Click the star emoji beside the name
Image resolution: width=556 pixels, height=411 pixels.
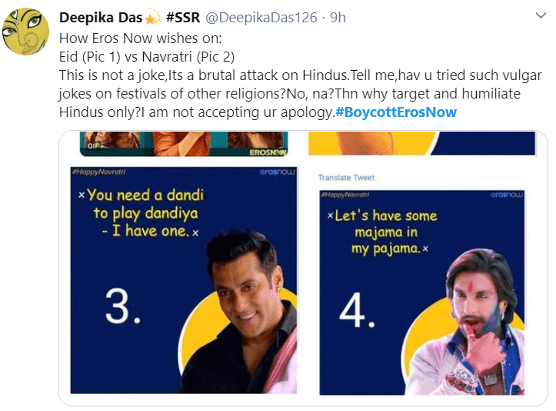click(151, 18)
